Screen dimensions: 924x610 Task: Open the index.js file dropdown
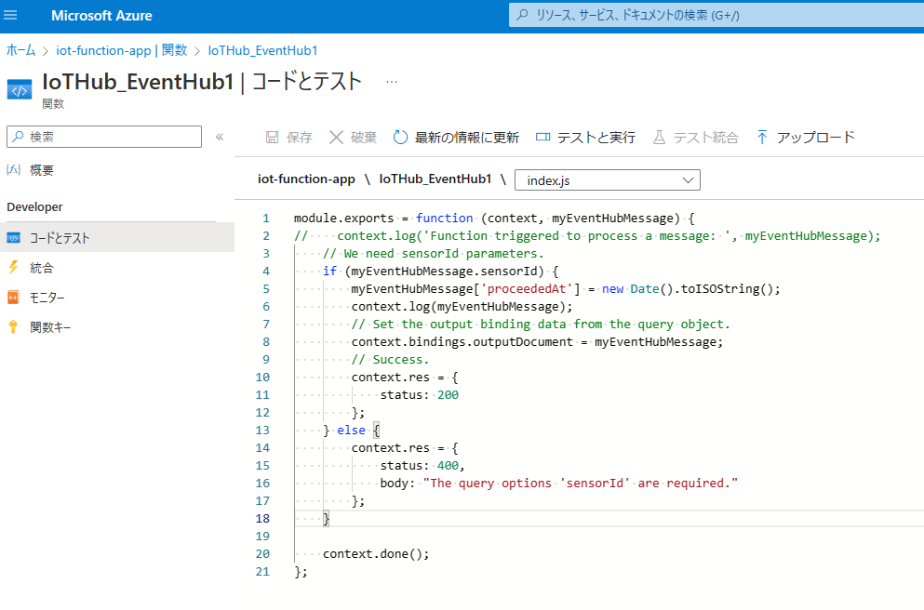click(607, 179)
